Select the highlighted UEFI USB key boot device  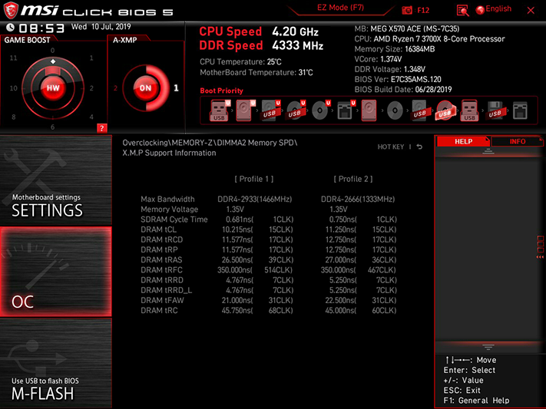(x=220, y=110)
